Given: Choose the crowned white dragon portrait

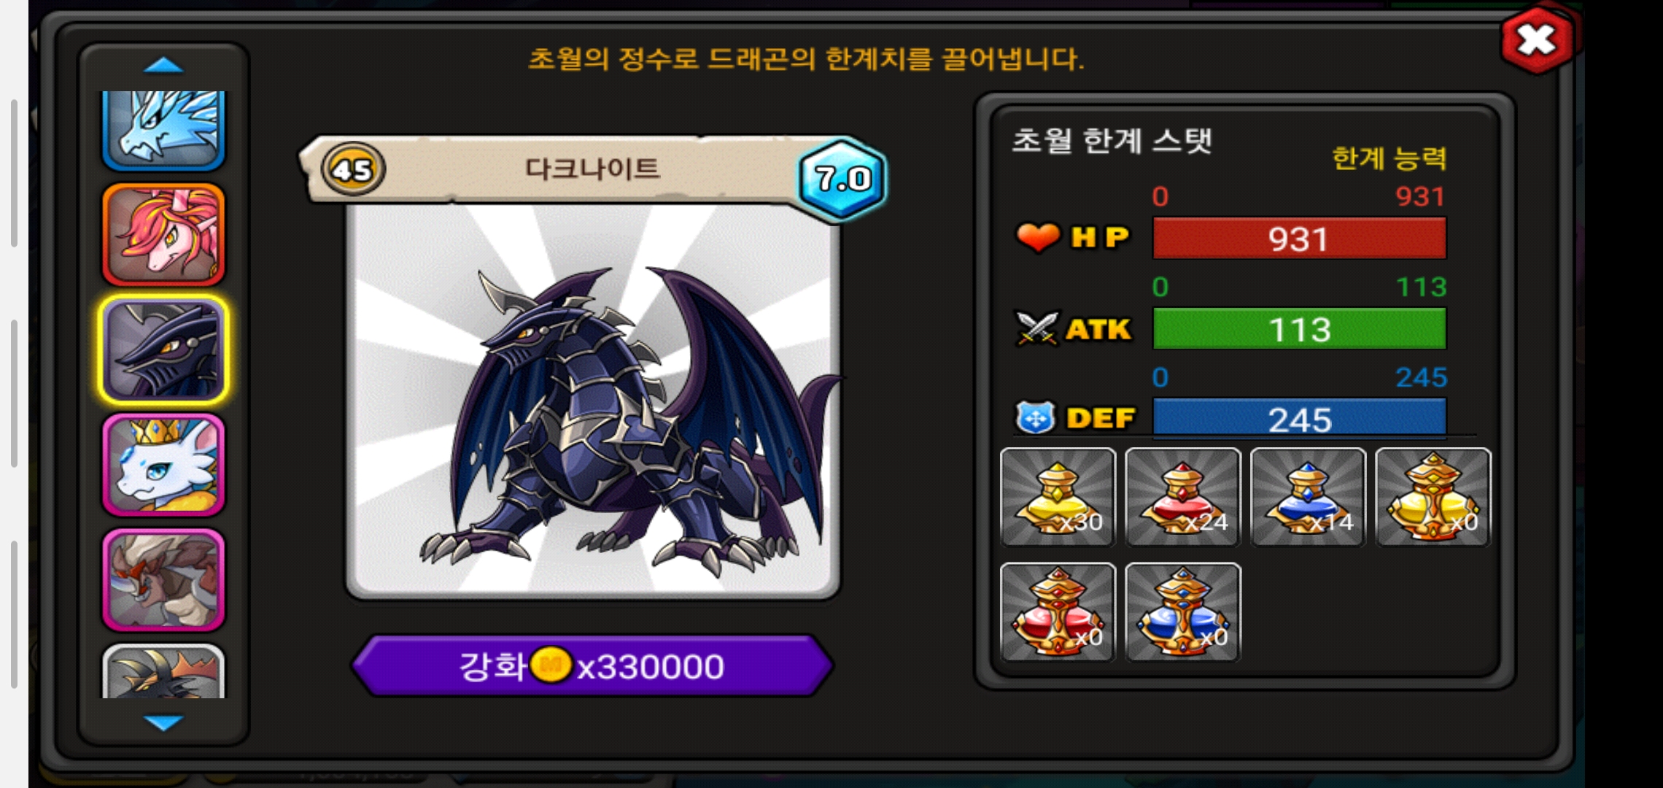Looking at the screenshot, I should (x=163, y=465).
